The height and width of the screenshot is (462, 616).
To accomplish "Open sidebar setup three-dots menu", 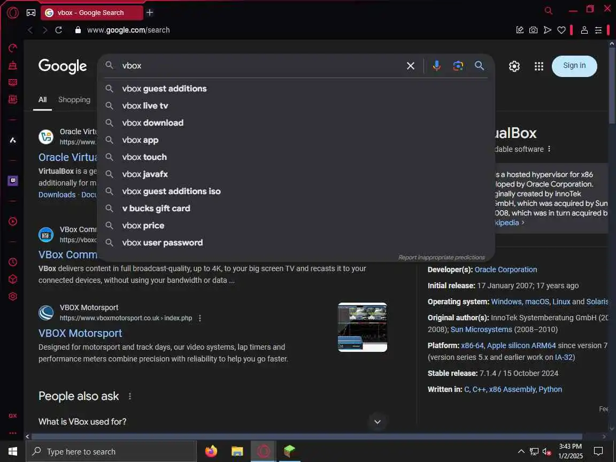I will point(13,433).
